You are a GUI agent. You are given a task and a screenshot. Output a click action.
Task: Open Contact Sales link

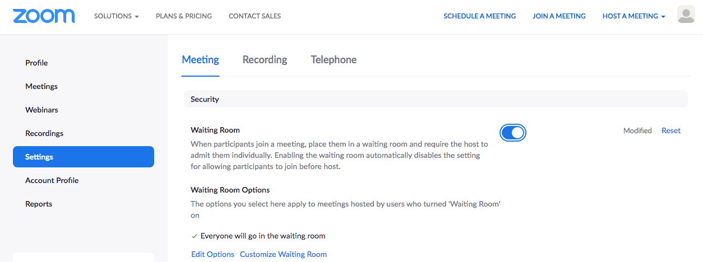point(255,16)
